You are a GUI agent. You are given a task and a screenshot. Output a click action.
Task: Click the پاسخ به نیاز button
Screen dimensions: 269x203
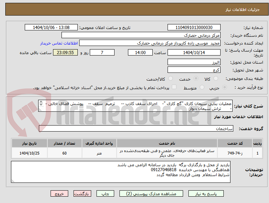(206, 193)
